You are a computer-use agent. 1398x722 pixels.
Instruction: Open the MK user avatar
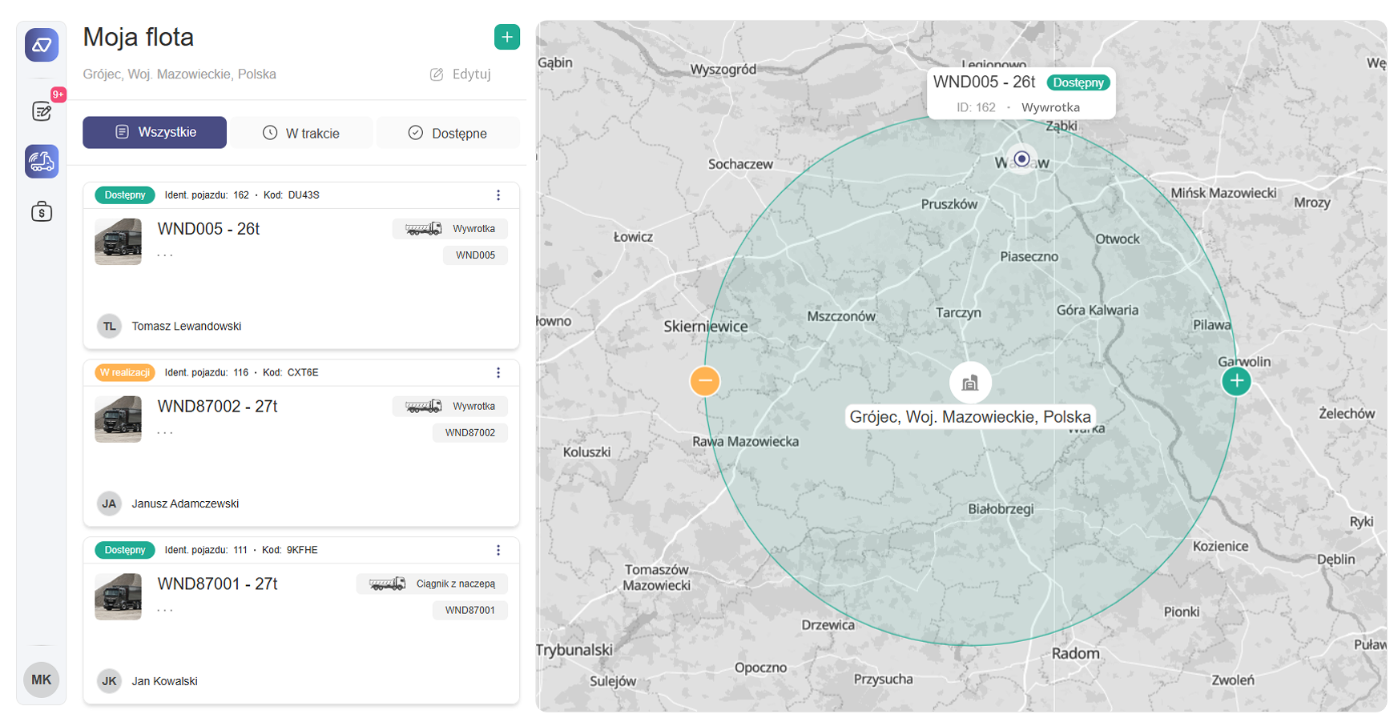[x=42, y=680]
